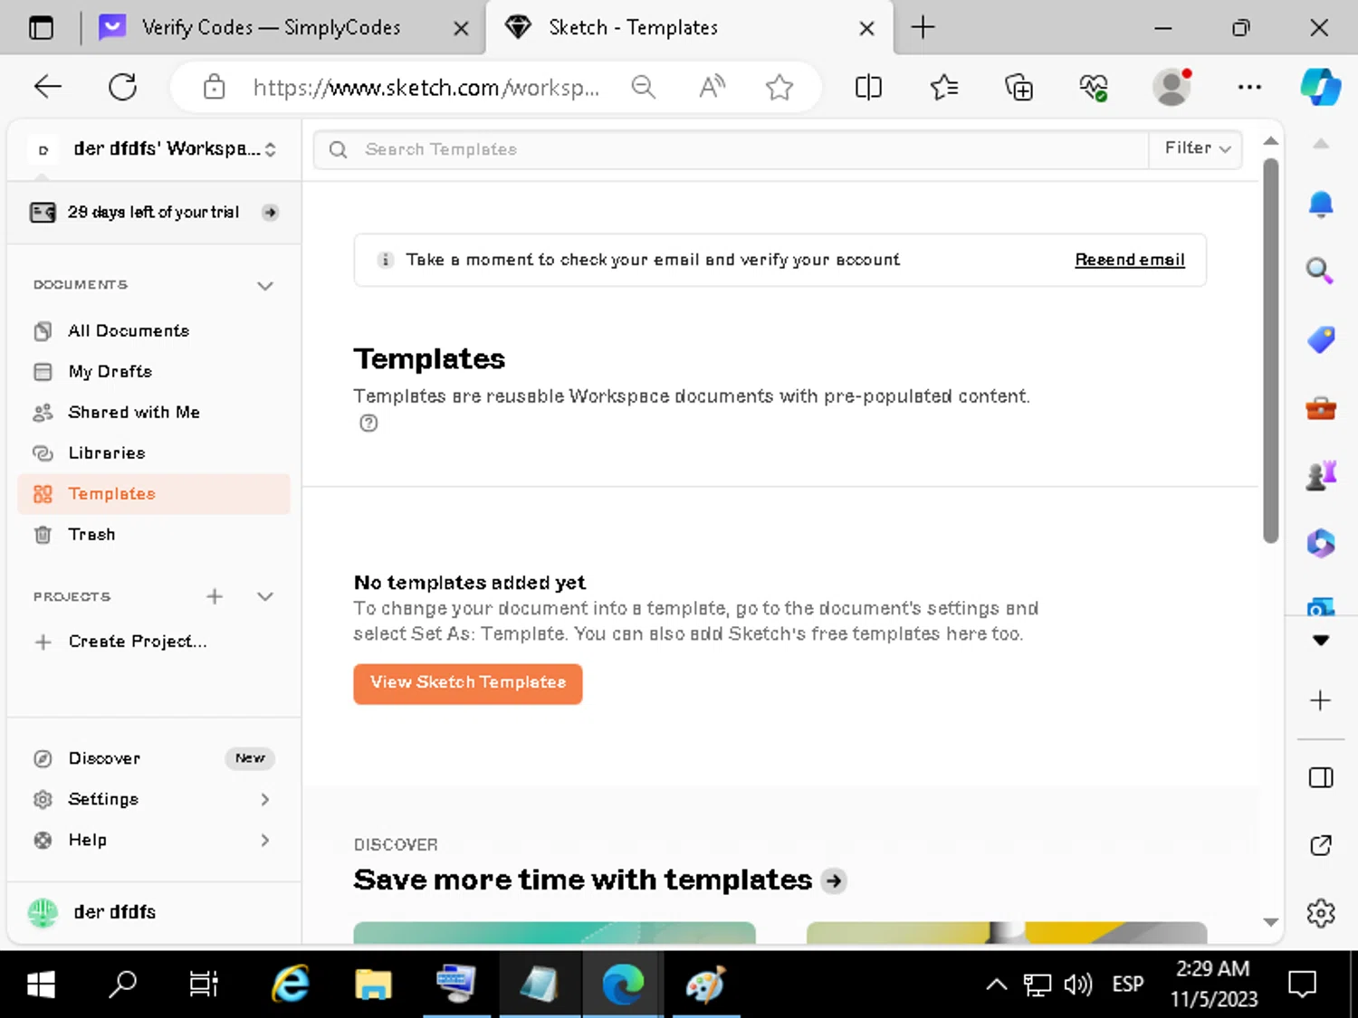
Task: Open the browser profile avatar
Action: click(x=1172, y=87)
